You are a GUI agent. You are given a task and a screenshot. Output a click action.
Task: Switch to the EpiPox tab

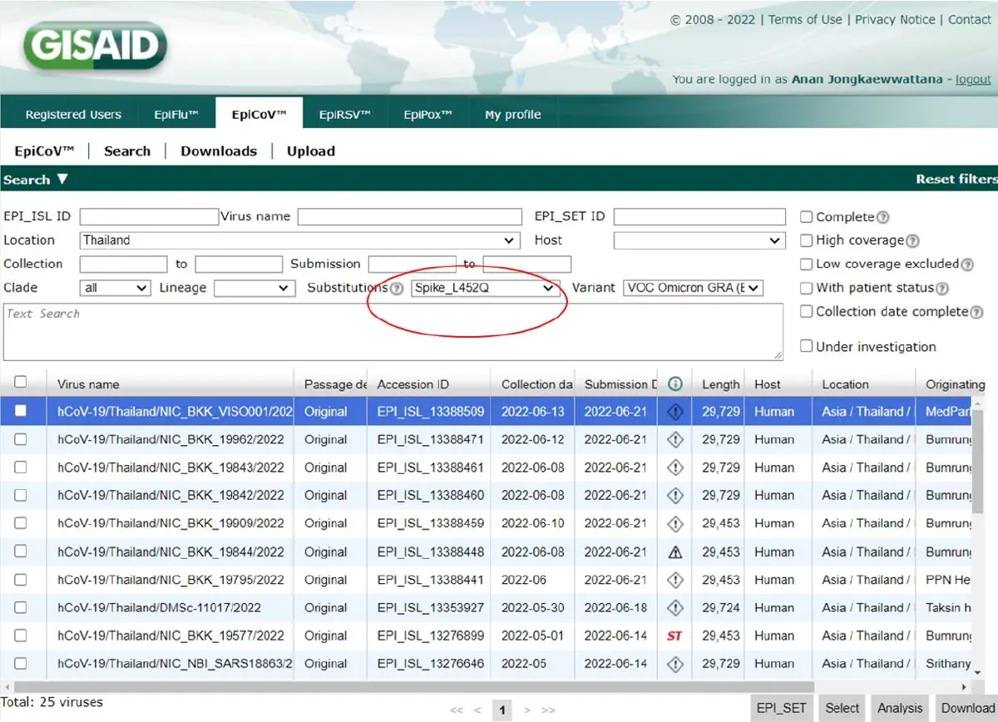click(428, 115)
